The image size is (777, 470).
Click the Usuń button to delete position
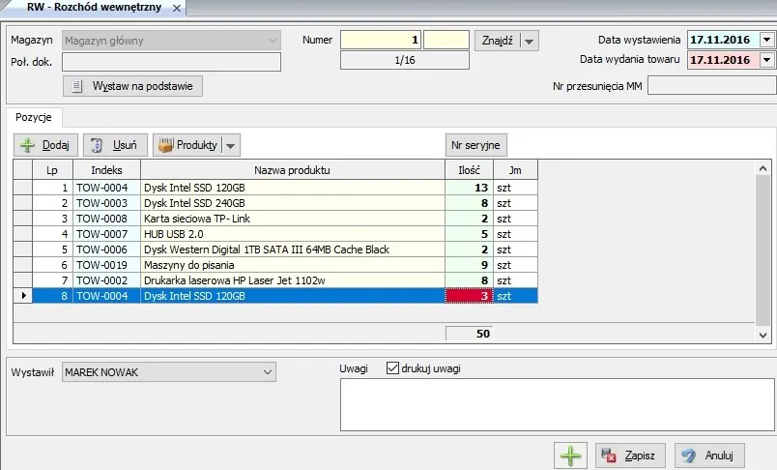coord(115,145)
